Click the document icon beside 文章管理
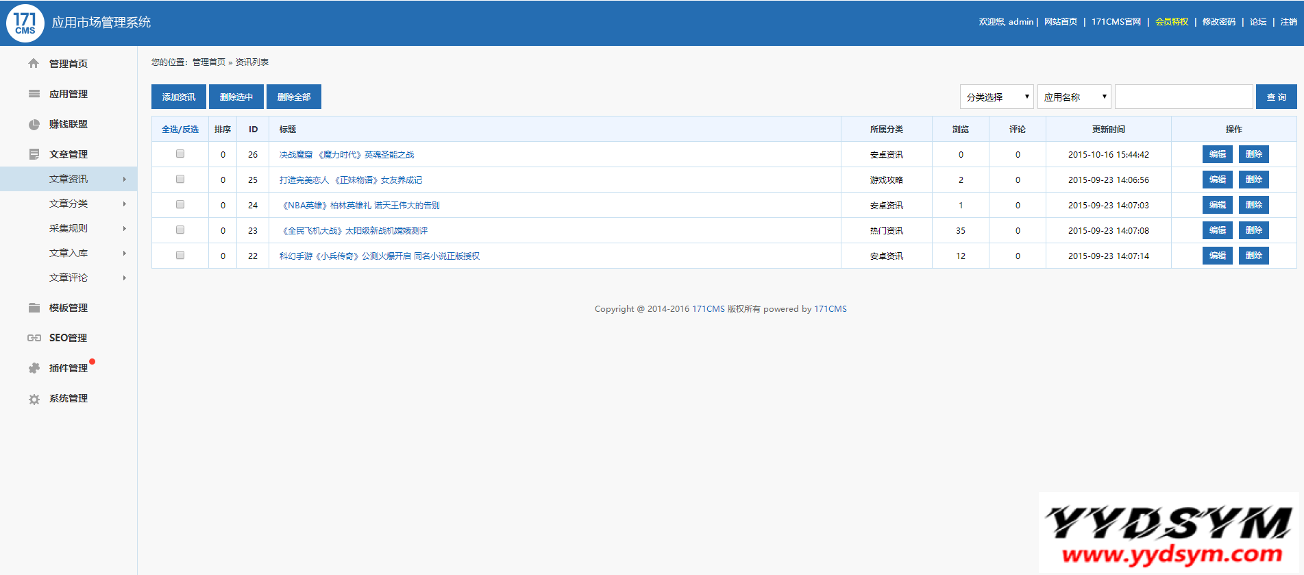 tap(34, 155)
